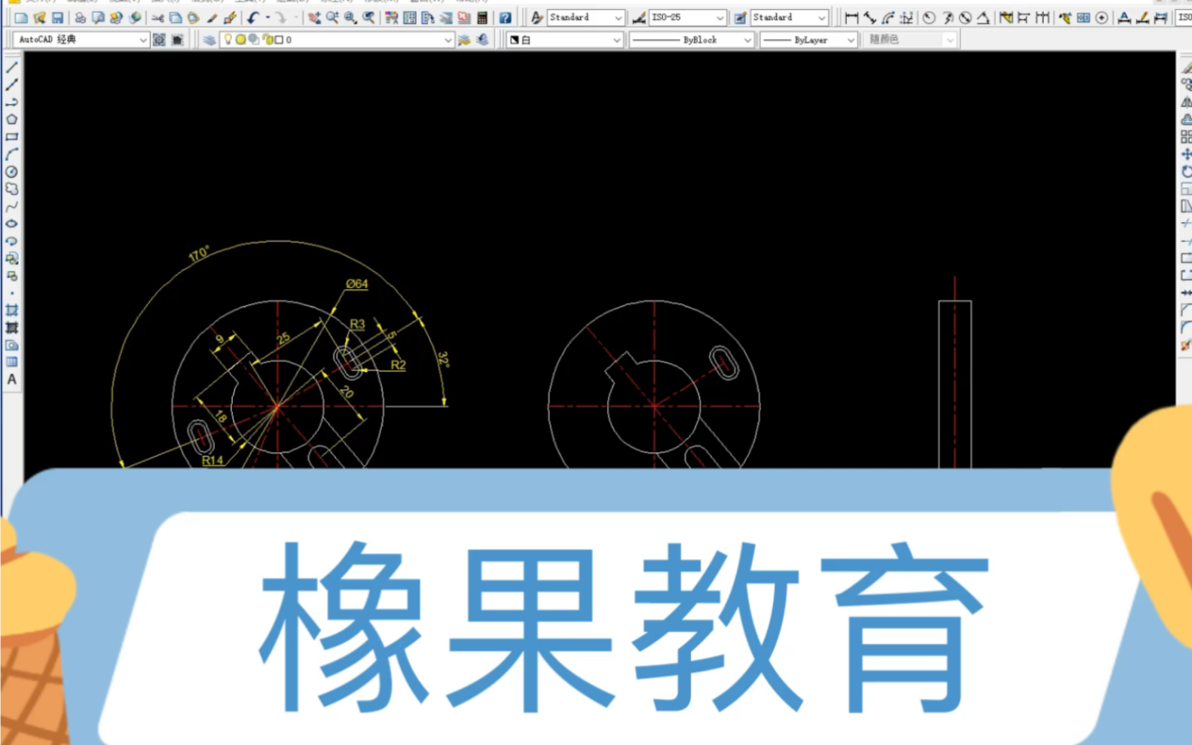Viewport: 1192px width, 745px height.
Task: Toggle layer 0 lightbulb on/off
Action: click(x=228, y=39)
